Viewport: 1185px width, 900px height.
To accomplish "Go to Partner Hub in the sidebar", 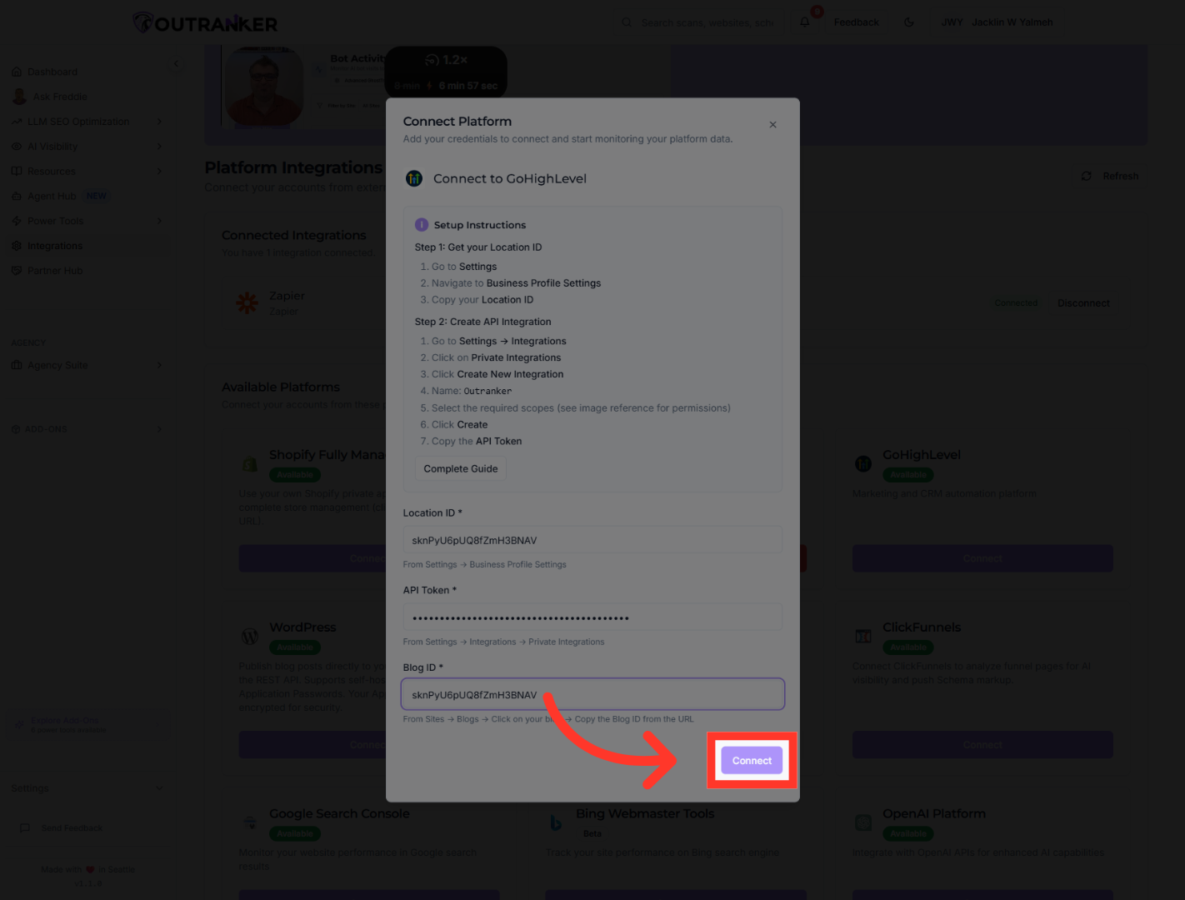I will tap(54, 271).
